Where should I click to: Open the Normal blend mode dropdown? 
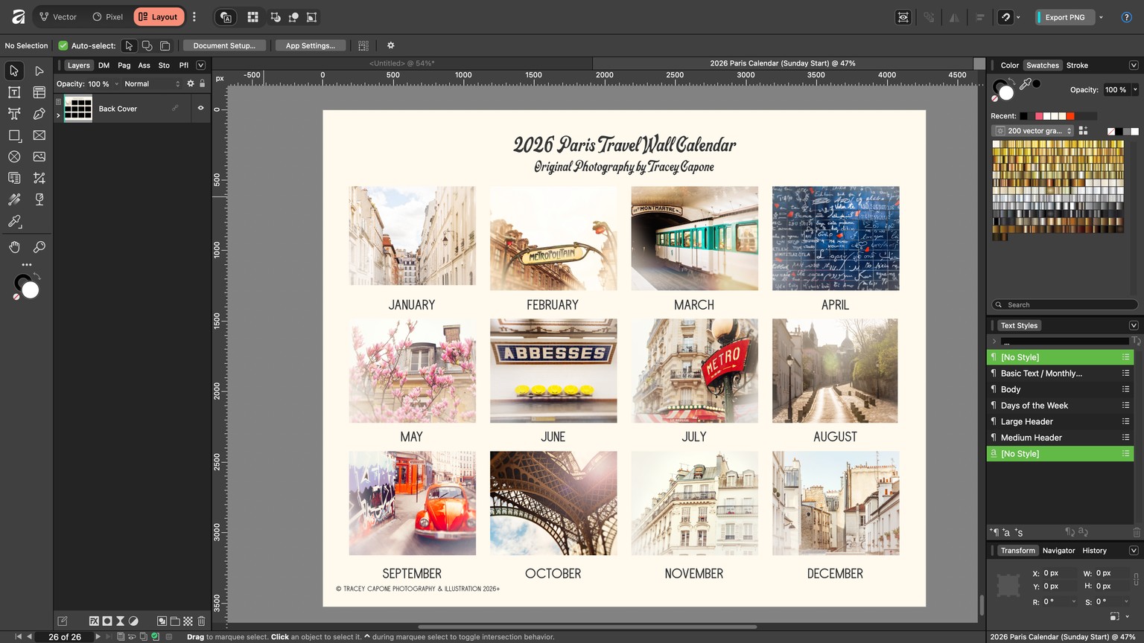click(x=151, y=84)
